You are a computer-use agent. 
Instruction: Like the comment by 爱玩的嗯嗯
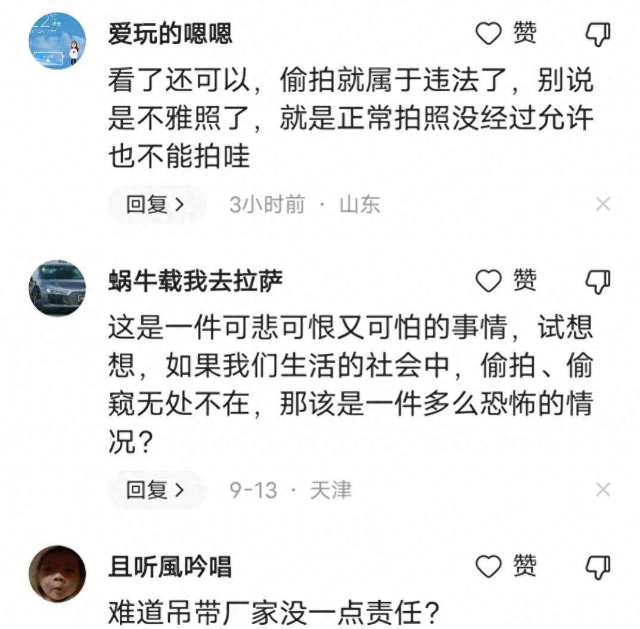[489, 35]
